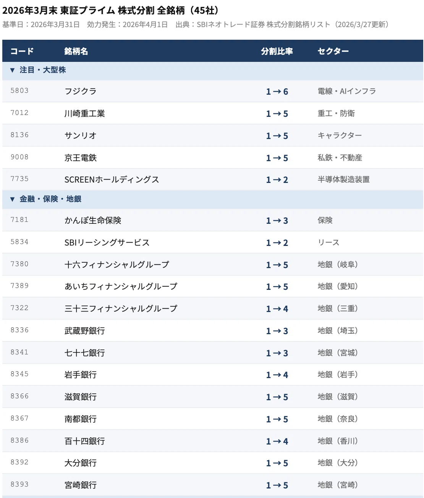The width and height of the screenshot is (424, 498).
Task: Select the 十六フィナンシャルグループ stock name
Action: (117, 265)
